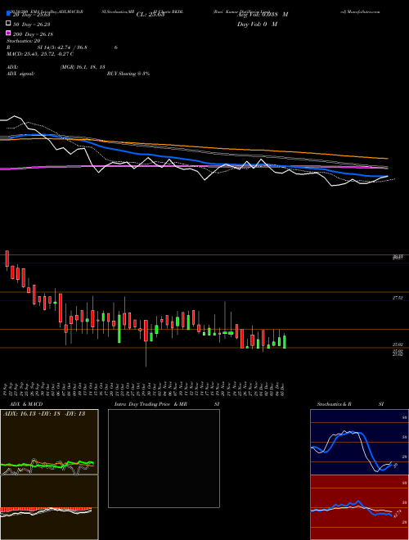Click the red RSI chart panel
Viewport: 409px width, 540px height.
(359, 507)
